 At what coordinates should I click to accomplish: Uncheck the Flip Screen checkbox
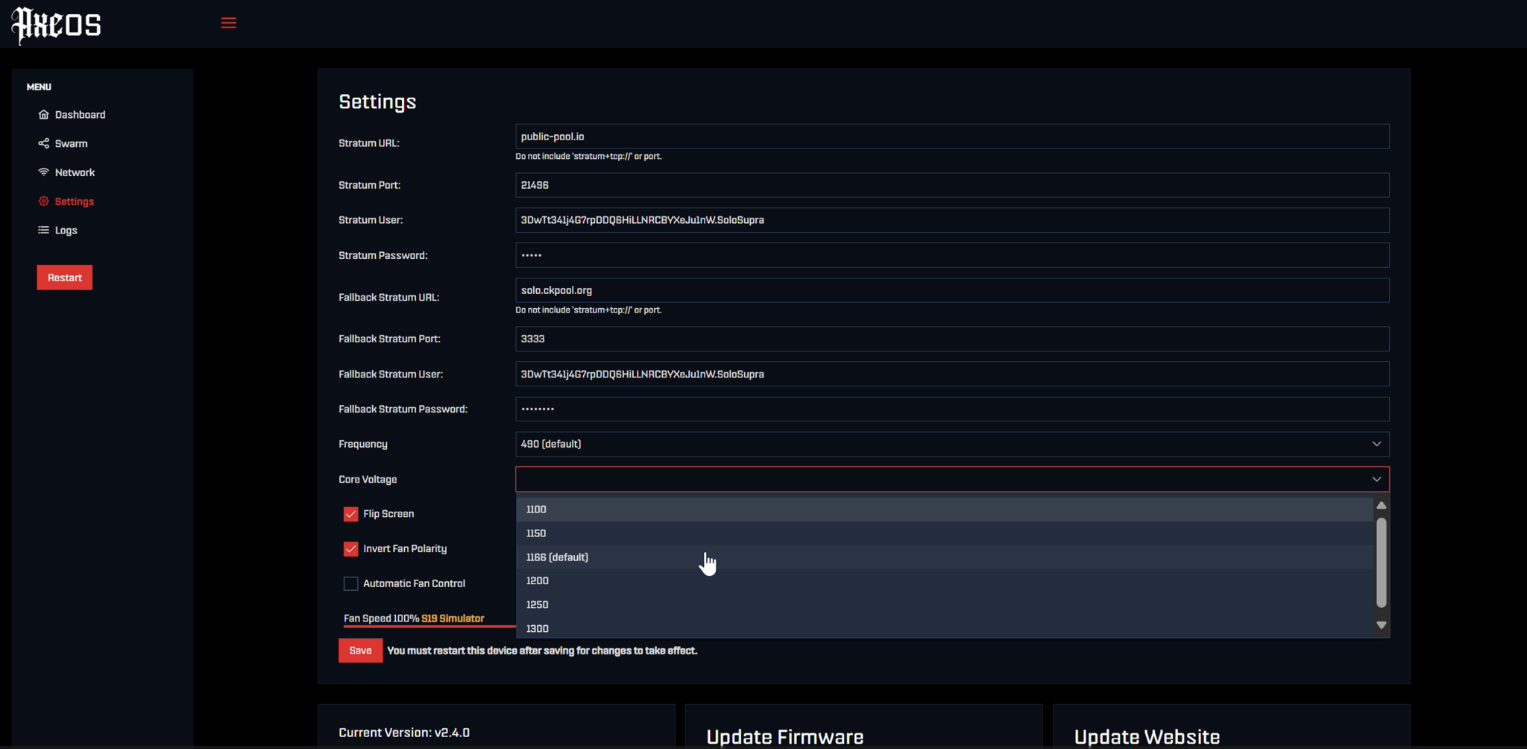pyautogui.click(x=350, y=514)
